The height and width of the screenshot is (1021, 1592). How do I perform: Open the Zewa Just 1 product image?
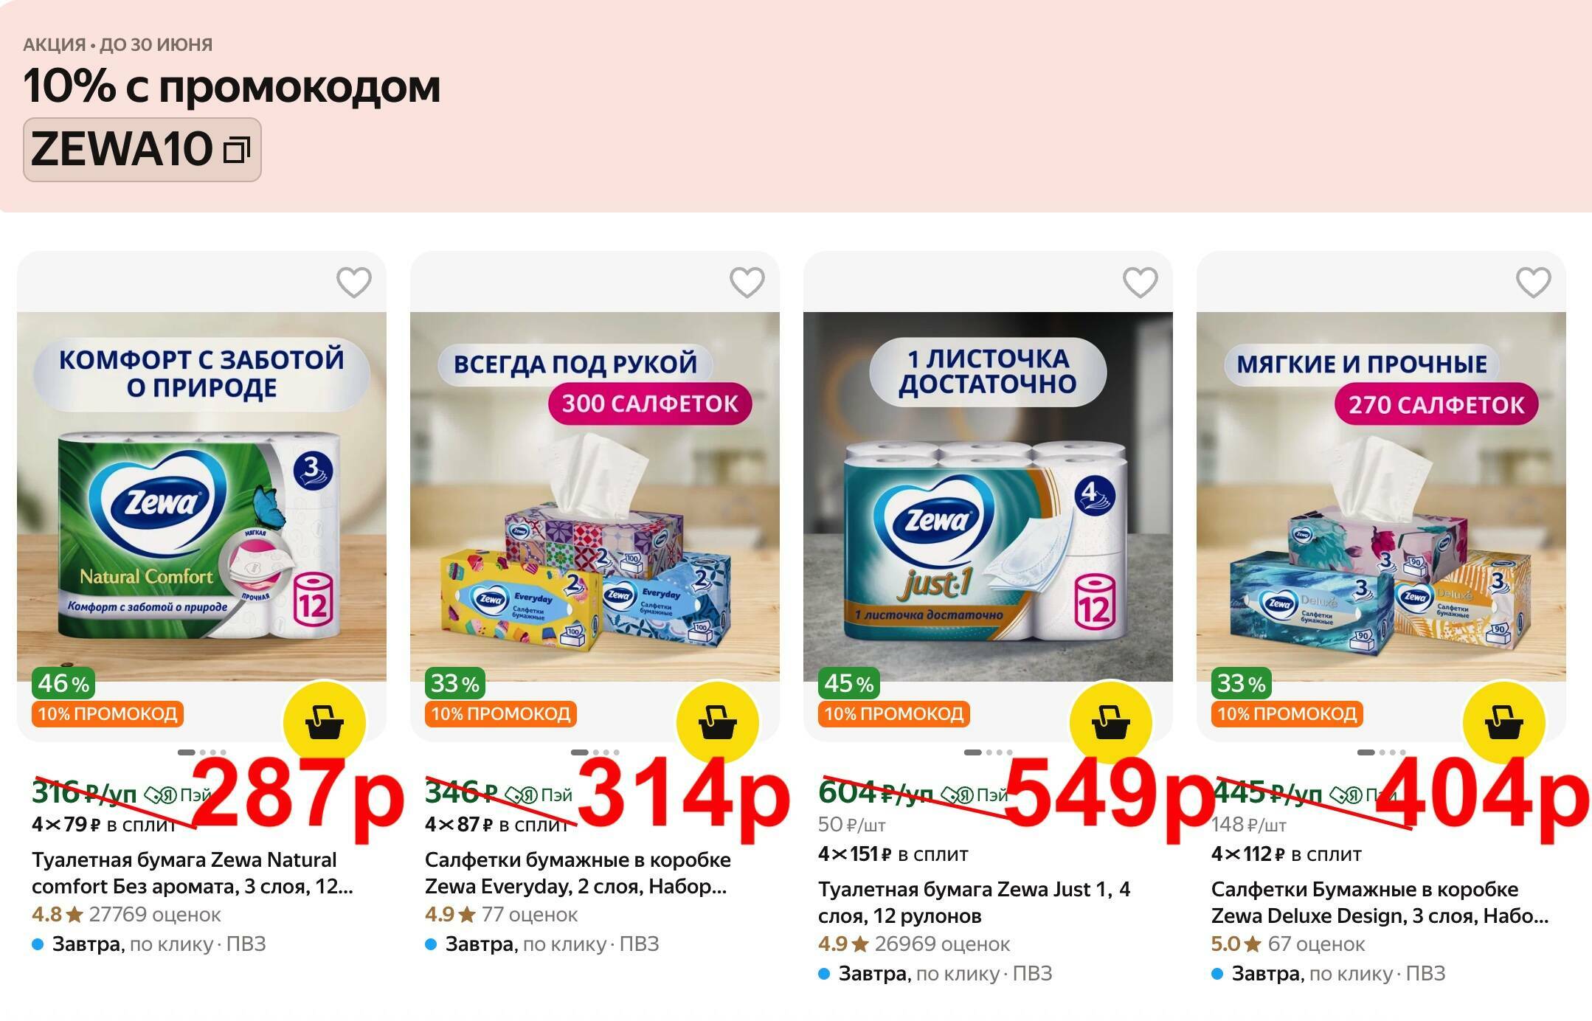[988, 496]
